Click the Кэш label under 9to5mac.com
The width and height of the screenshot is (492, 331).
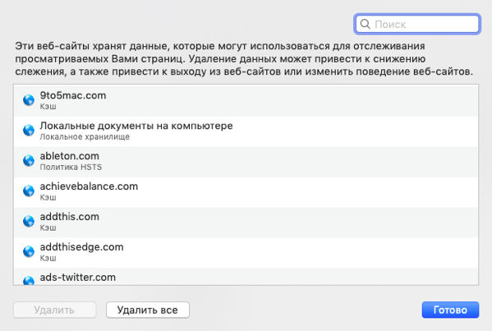48,107
